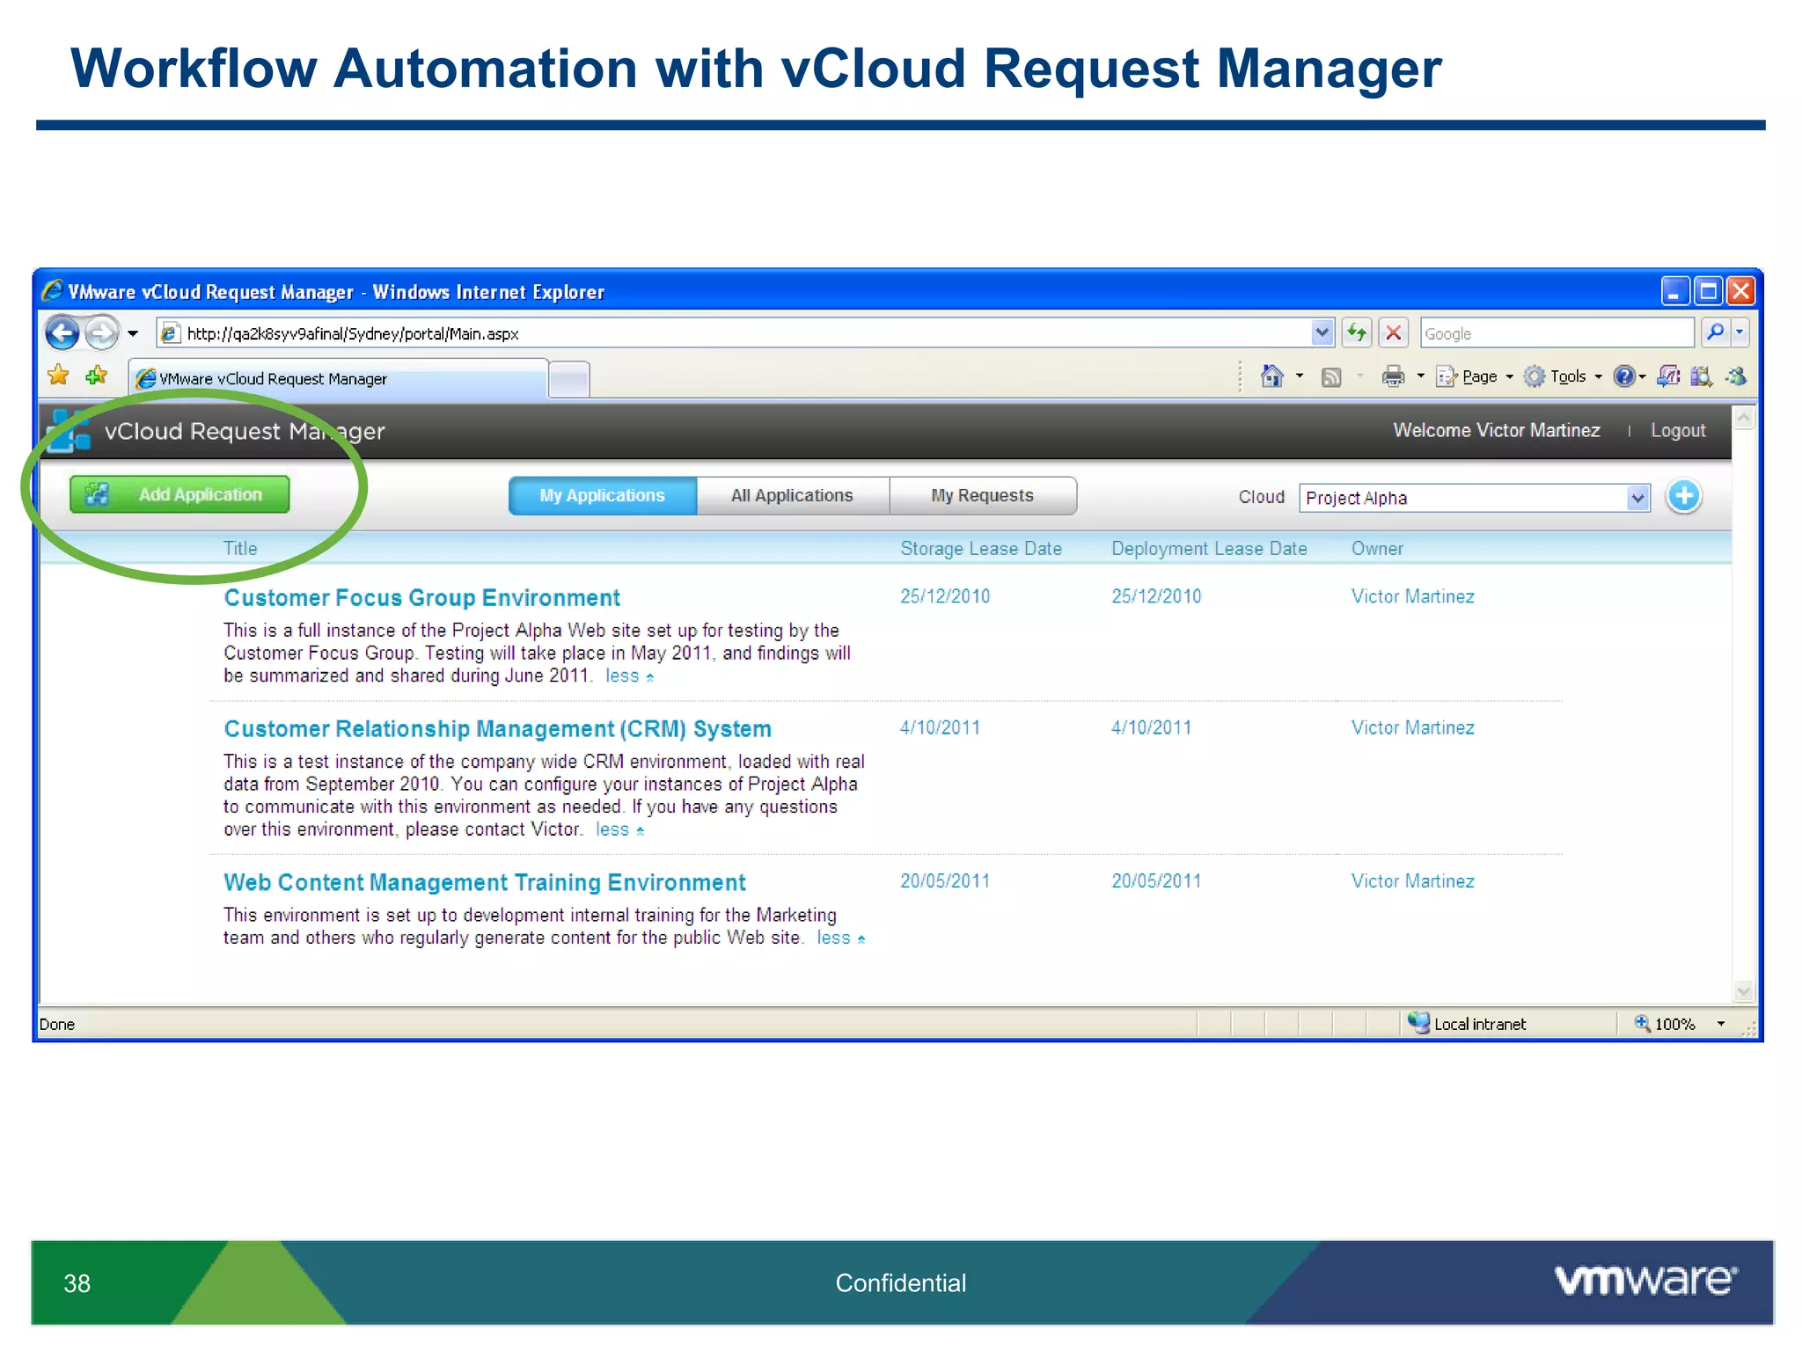Click the scrollbar down arrow
Viewport: 1802px width, 1351px height.
(x=1743, y=991)
